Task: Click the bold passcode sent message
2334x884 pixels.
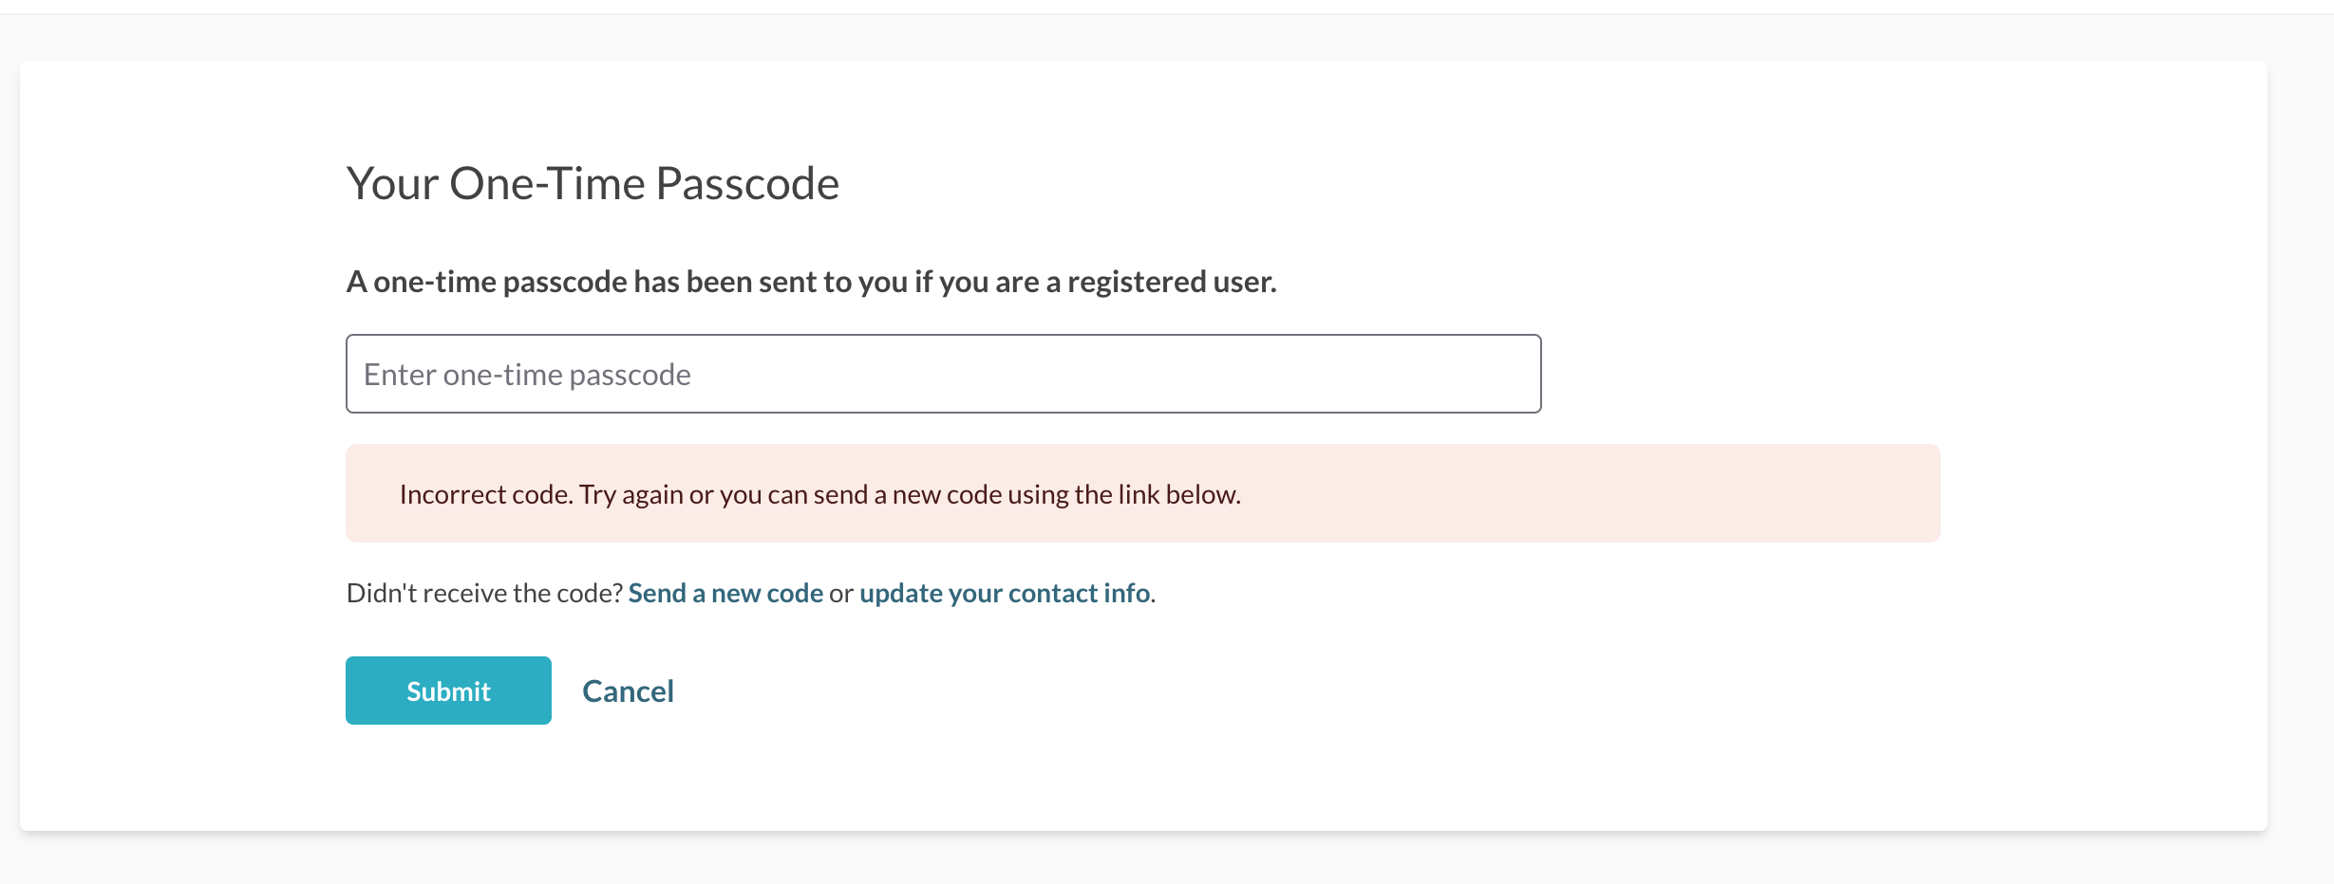Action: point(811,282)
